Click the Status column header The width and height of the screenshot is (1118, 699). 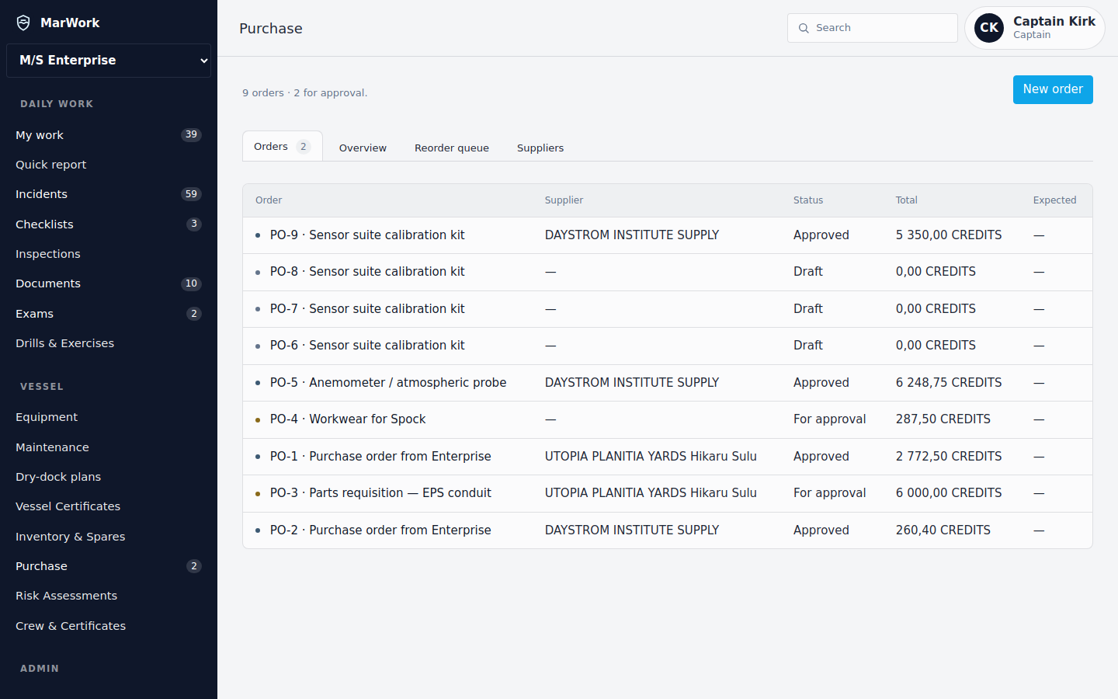[808, 200]
